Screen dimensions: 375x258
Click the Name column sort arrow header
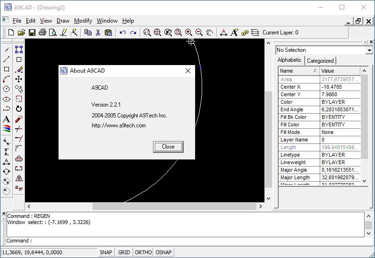[x=315, y=71]
